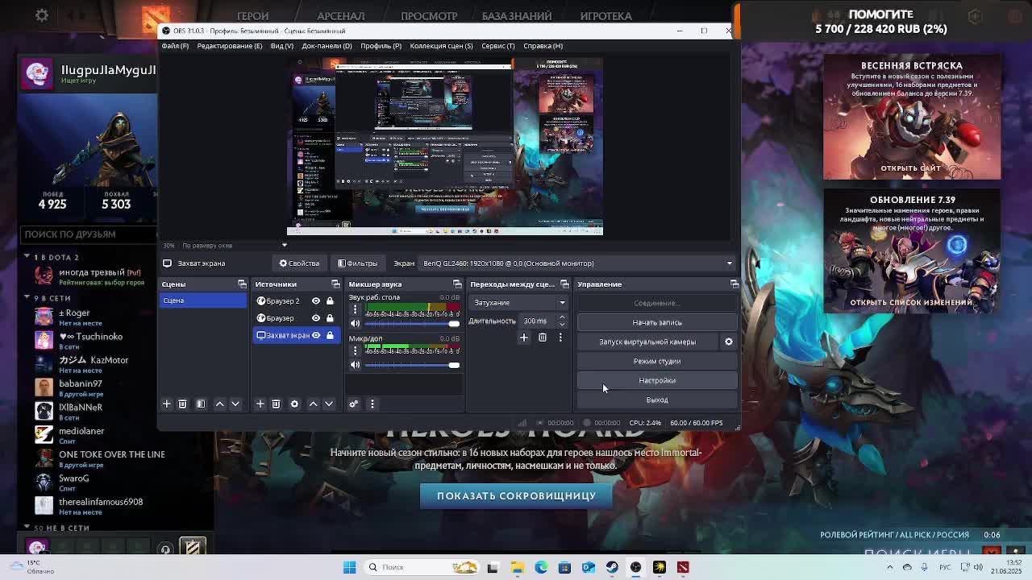Viewport: 1032px width, 580px height.
Task: Move the scene down in Scenes panel
Action: (x=235, y=404)
